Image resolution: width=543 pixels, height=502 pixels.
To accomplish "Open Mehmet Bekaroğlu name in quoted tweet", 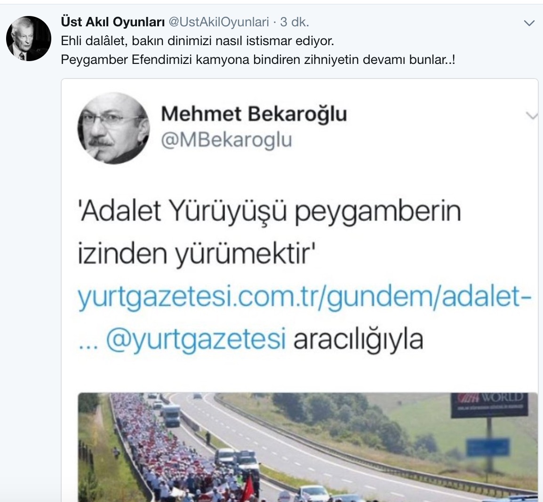I will tap(254, 114).
